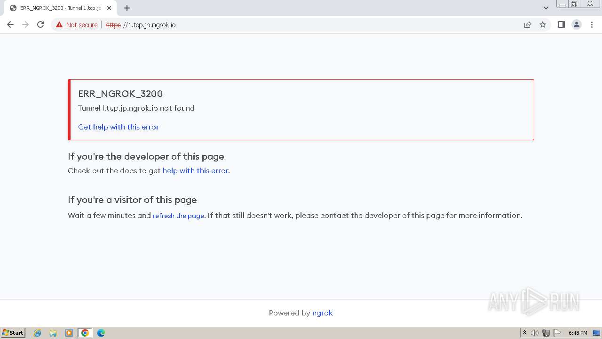The width and height of the screenshot is (602, 339).
Task: Open the Windows Start menu
Action: pyautogui.click(x=13, y=333)
